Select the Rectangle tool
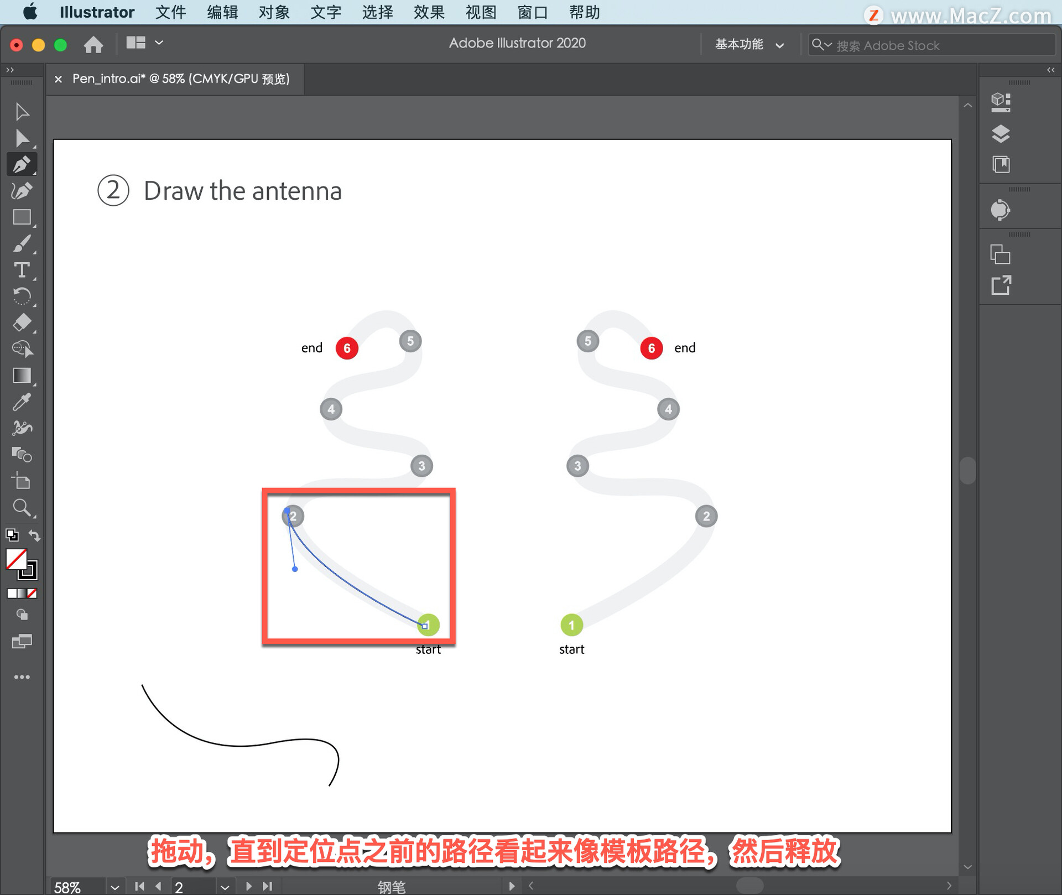1062x895 pixels. (22, 217)
